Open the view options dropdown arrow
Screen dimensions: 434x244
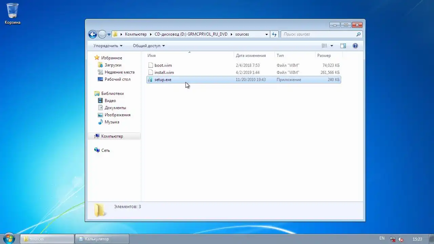coord(332,46)
